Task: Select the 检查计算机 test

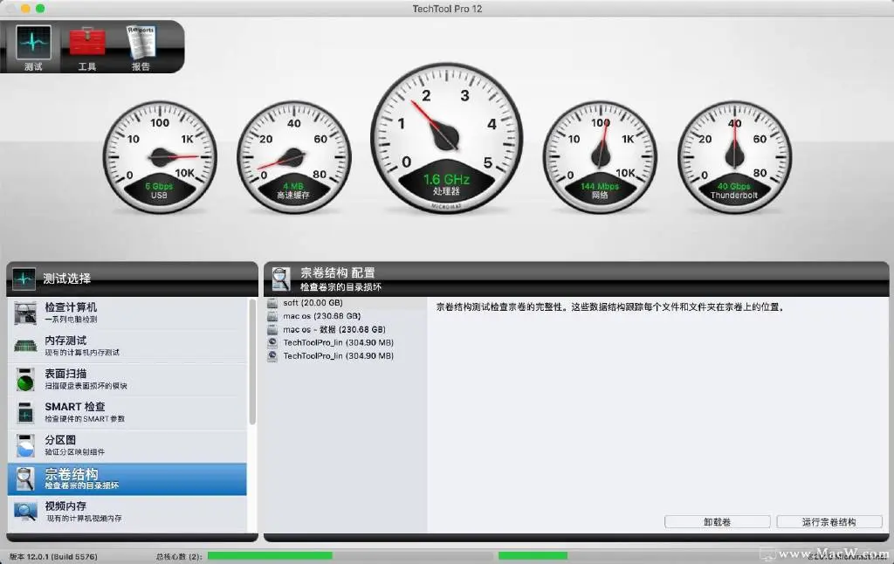Action: click(x=127, y=313)
